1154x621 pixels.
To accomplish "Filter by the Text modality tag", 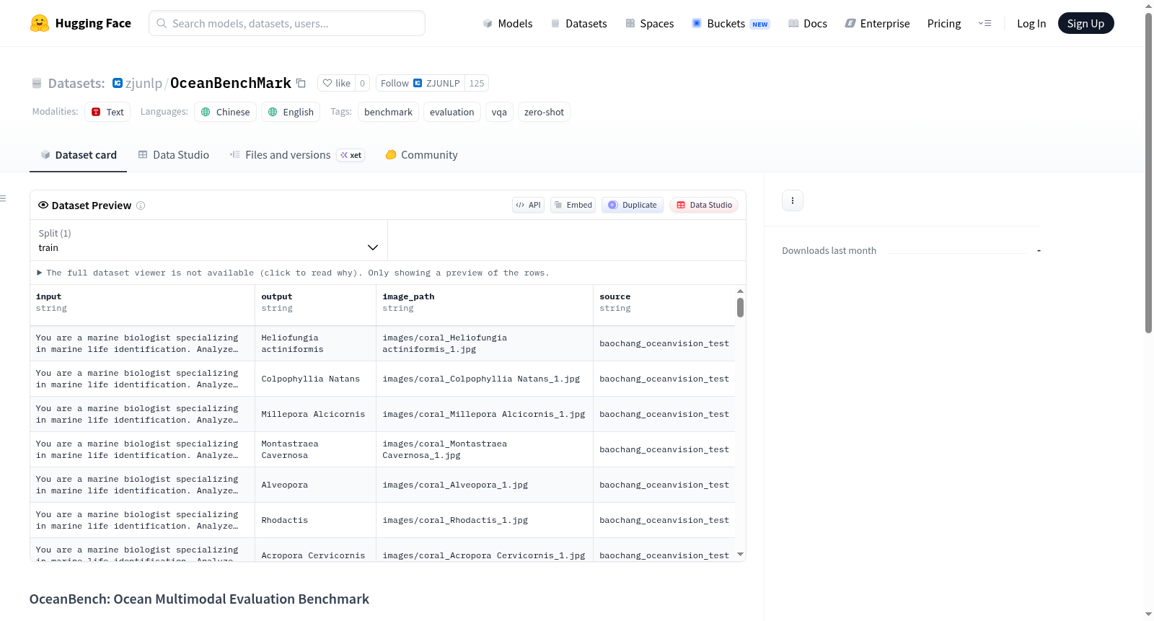I will [x=107, y=112].
